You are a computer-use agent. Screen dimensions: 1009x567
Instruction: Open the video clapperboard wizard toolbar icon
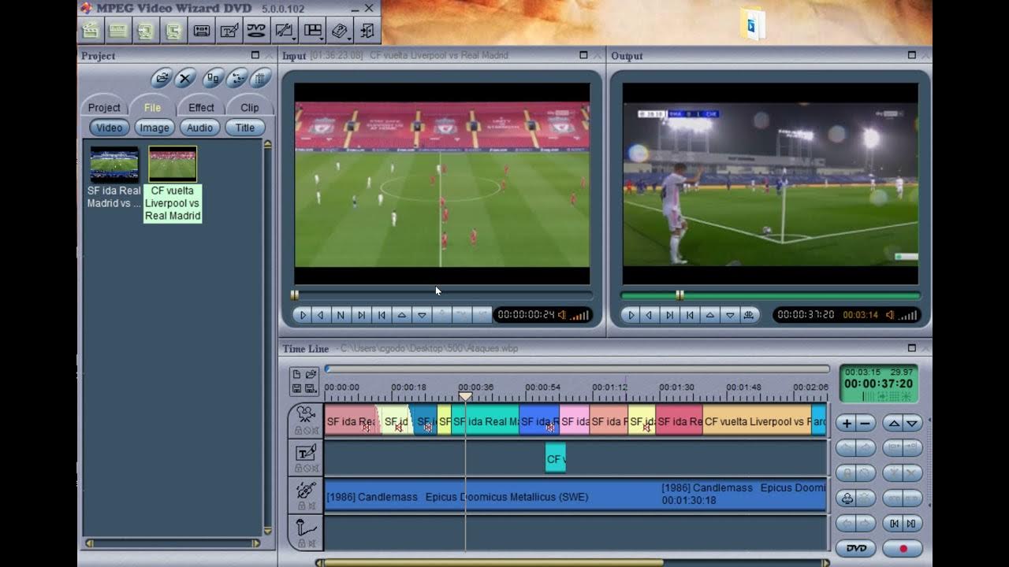pyautogui.click(x=90, y=31)
